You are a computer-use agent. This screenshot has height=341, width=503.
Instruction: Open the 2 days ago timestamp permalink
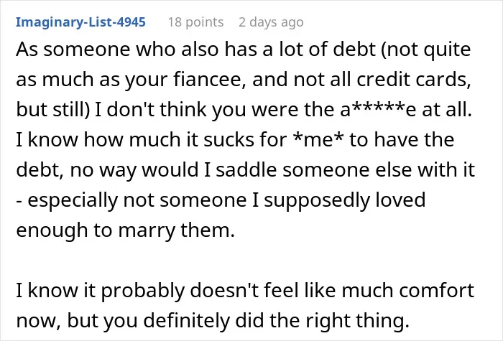click(x=271, y=22)
